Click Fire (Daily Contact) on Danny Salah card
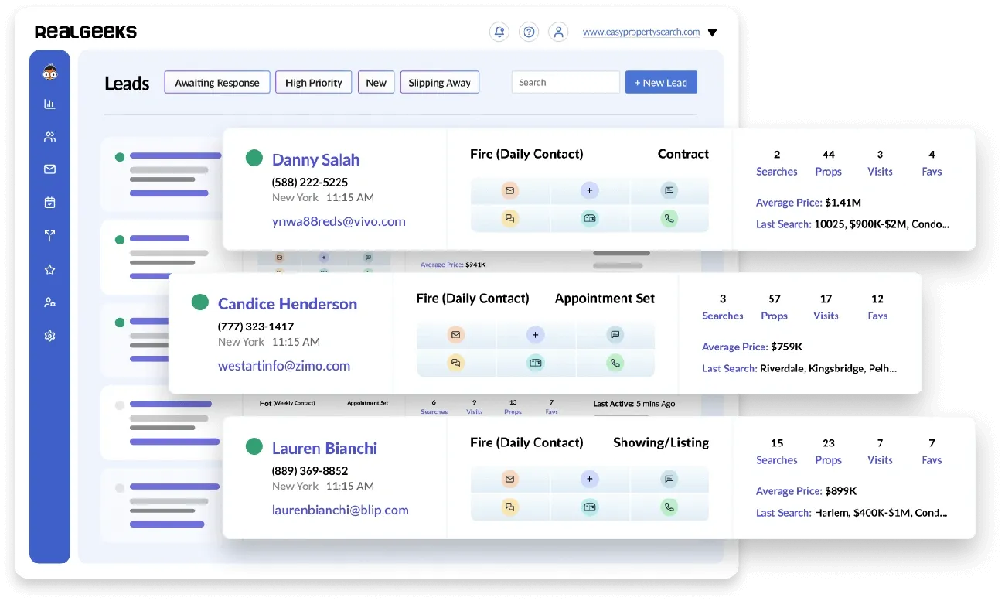This screenshot has width=1005, height=601. click(526, 155)
